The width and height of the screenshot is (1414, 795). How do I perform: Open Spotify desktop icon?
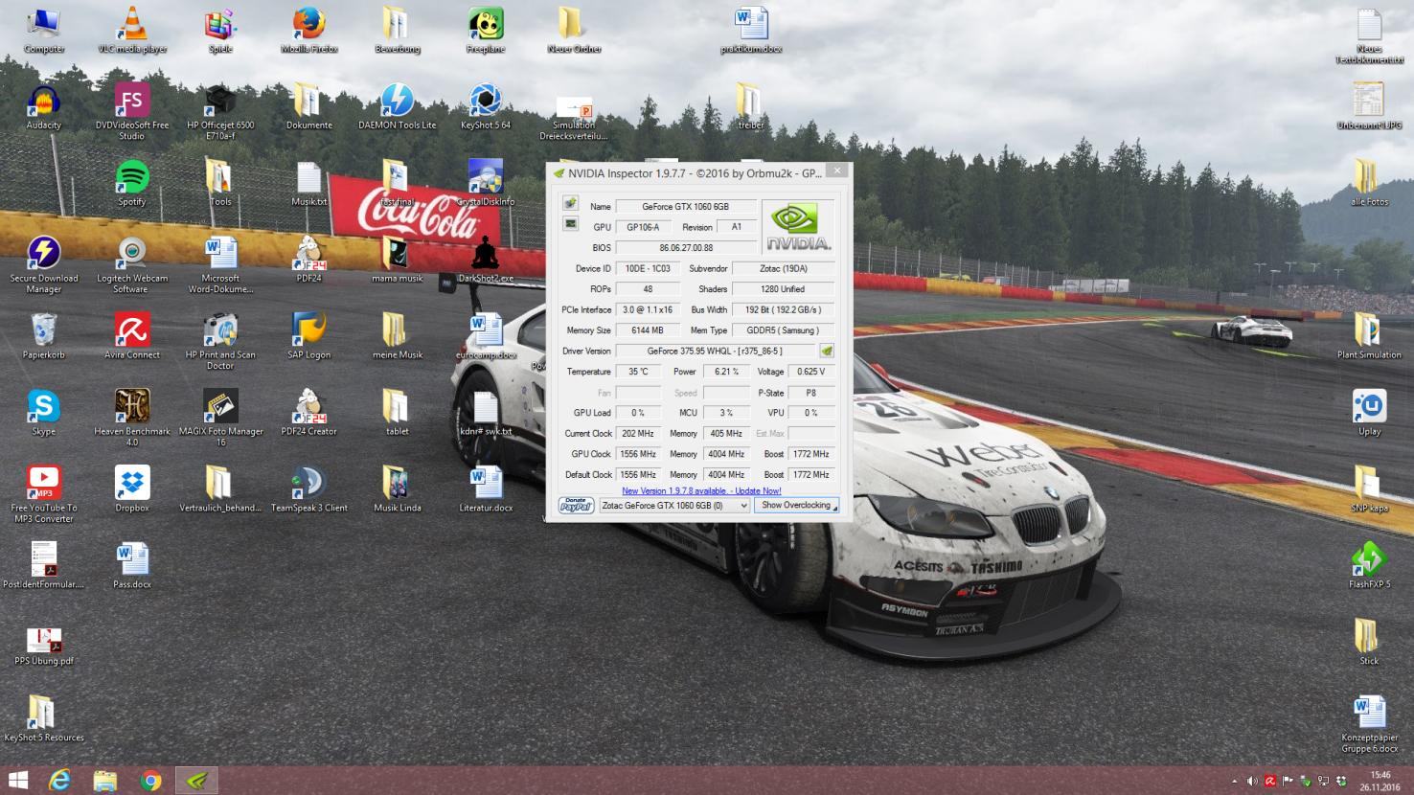coord(132,184)
